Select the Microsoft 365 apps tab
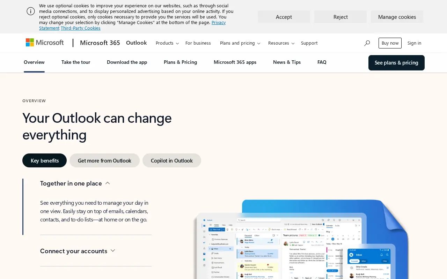The height and width of the screenshot is (279, 447). point(235,62)
